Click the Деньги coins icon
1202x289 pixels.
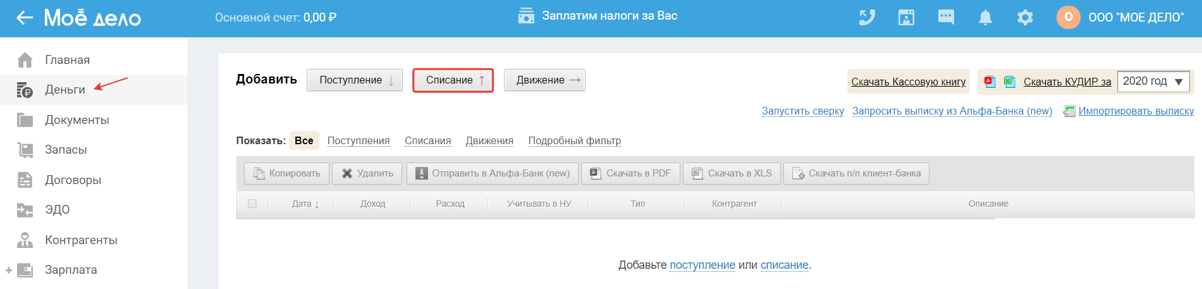coord(25,90)
